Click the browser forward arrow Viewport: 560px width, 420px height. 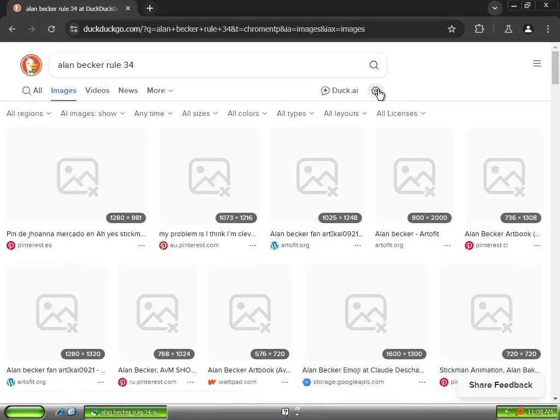32,29
